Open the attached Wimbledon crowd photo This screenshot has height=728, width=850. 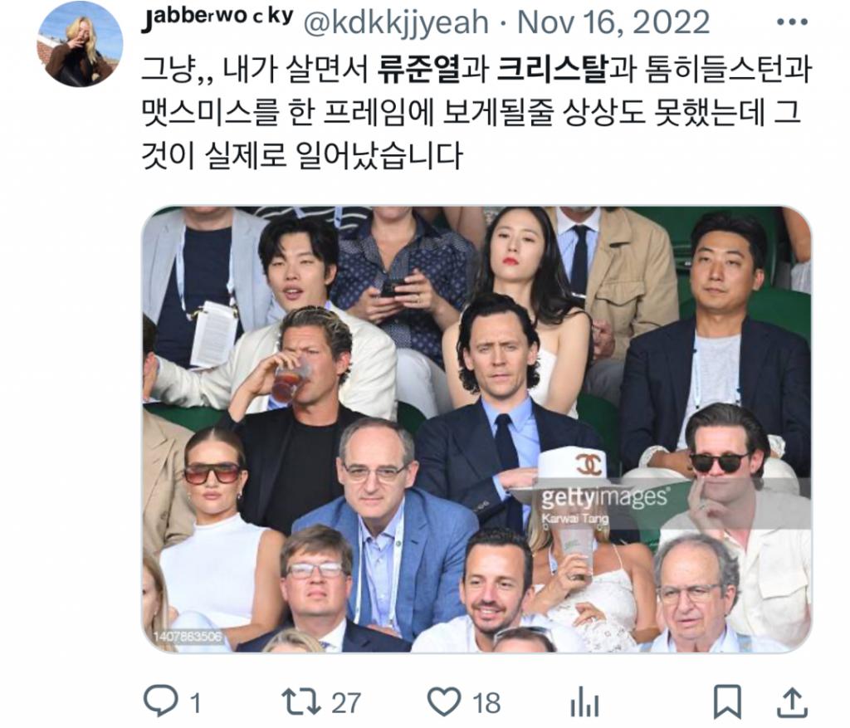[476, 429]
